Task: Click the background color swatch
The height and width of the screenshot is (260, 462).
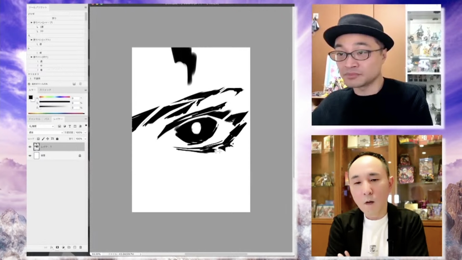Action: 33,100
